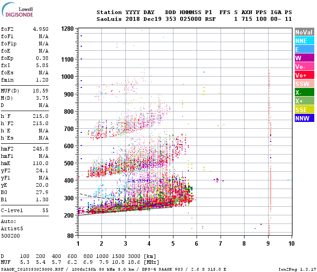Click the Lowell Digisonde logo
This screenshot has width=317, height=272.
(x=17, y=10)
